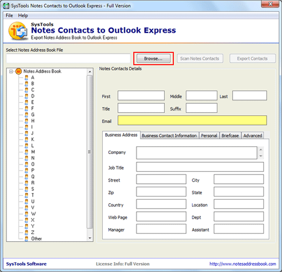Select tree item letter I
This screenshot has width=282, height=272.
pos(32,127)
